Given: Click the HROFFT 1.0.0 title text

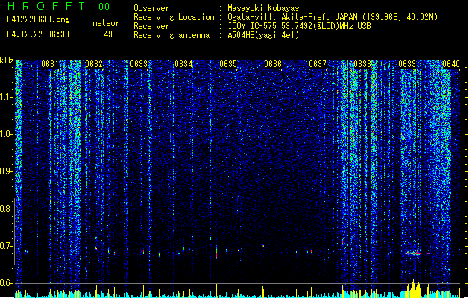Looking at the screenshot, I should [59, 6].
